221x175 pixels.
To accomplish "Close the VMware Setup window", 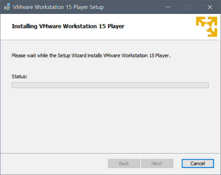I will [x=210, y=7].
